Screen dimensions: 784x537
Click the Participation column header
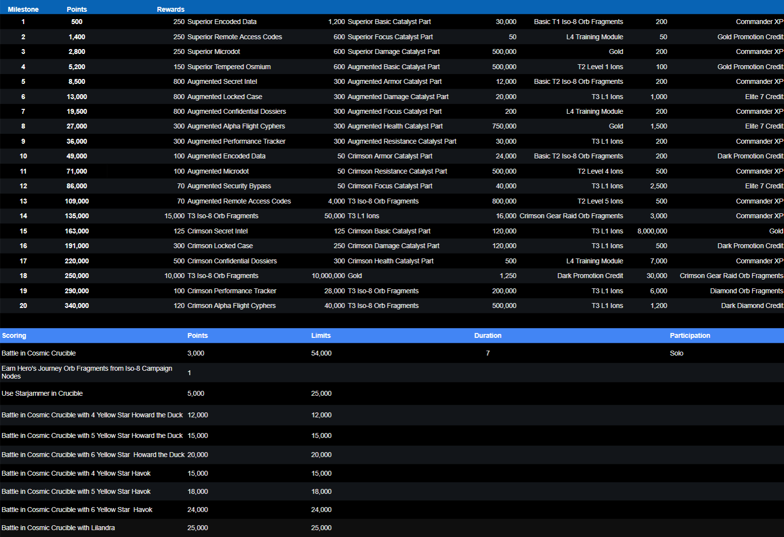pos(690,335)
